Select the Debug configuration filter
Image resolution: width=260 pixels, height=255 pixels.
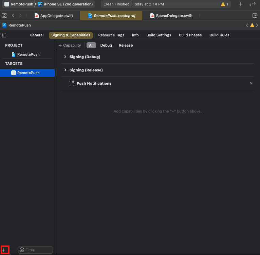(106, 45)
